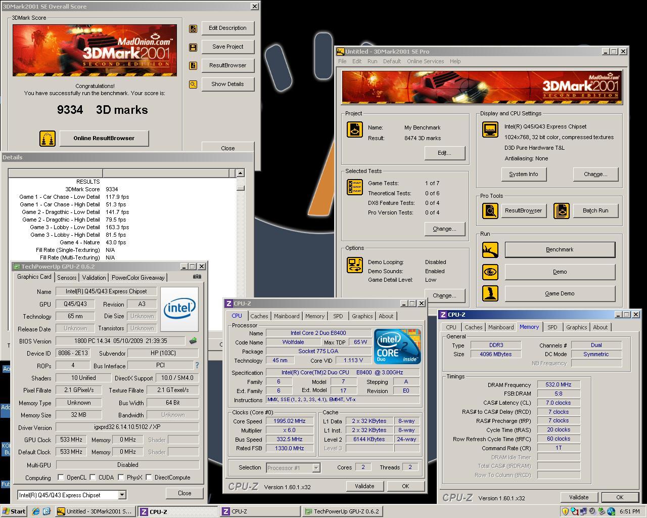The image size is (647, 518).
Task: Click the ResultBrowser icon in score window
Action: click(x=193, y=66)
